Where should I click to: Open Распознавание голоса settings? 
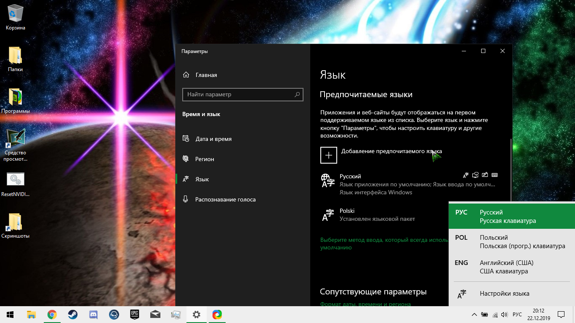242,199
